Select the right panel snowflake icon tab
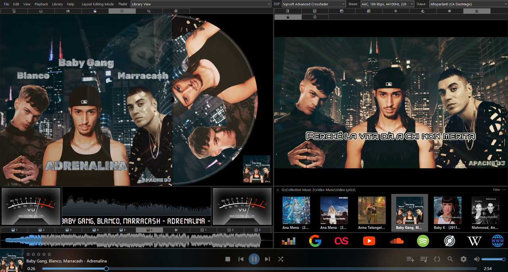508x272 pixels. tap(396, 11)
